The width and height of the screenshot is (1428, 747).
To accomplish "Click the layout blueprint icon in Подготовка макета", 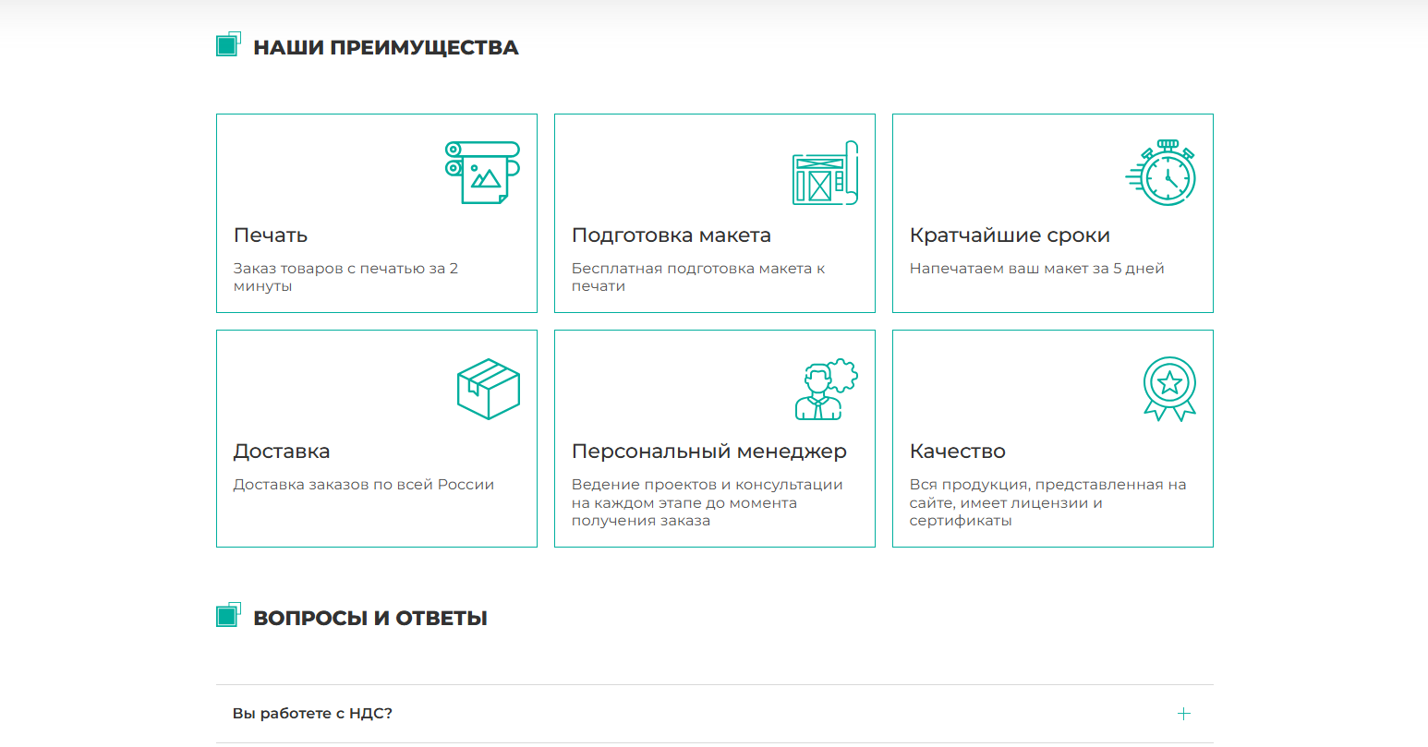I will coord(826,173).
